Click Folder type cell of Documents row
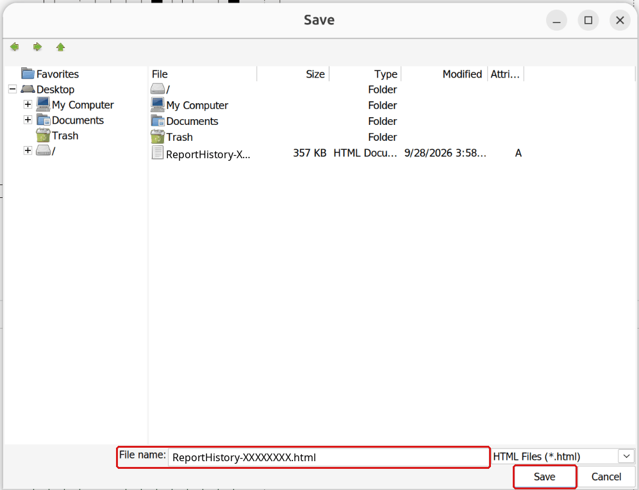 click(382, 121)
